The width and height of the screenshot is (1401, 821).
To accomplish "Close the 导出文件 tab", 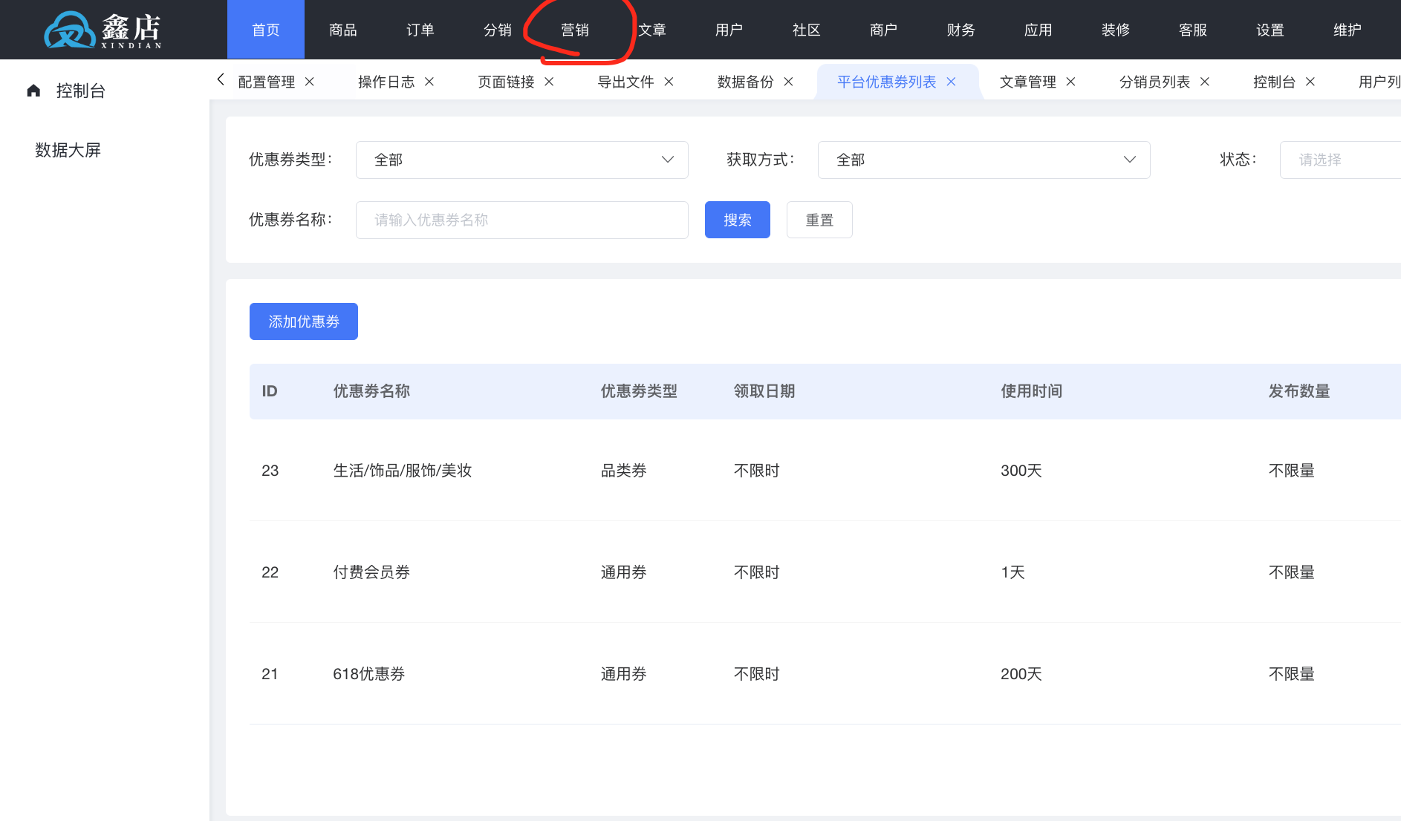I will tap(669, 82).
